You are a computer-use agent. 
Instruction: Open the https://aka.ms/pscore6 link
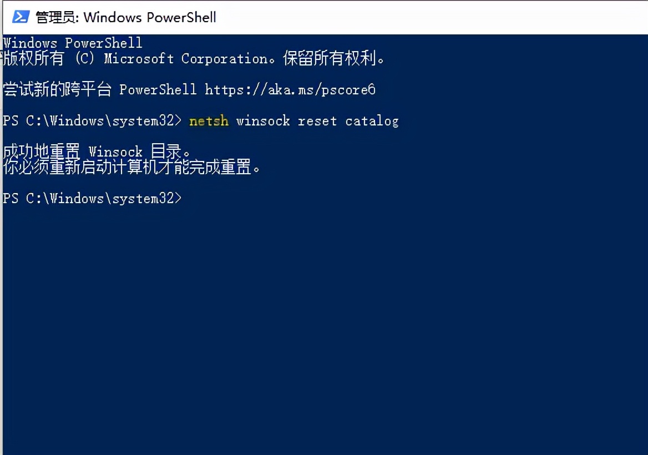pos(290,89)
